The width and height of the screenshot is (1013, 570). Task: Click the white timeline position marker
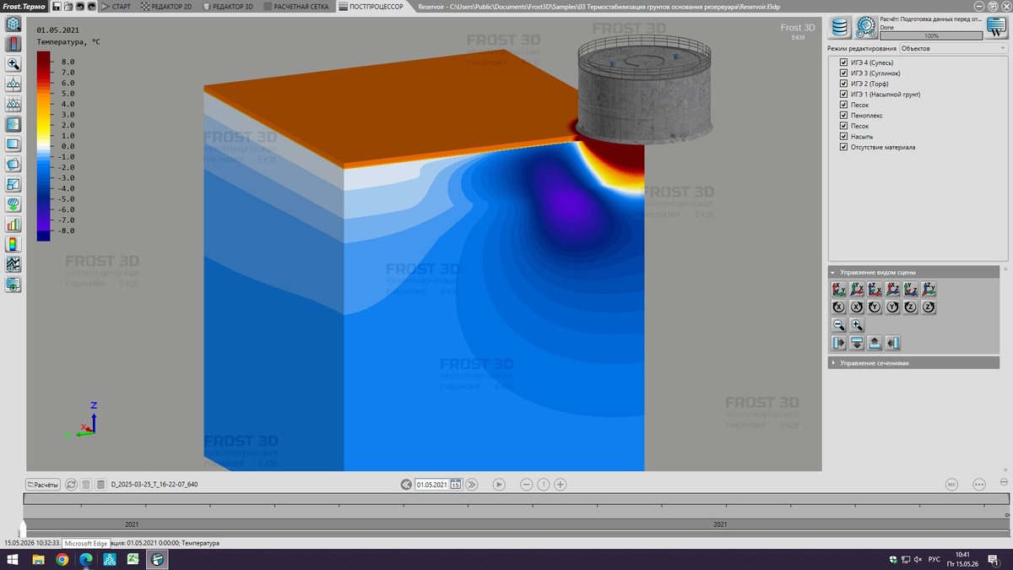(23, 528)
